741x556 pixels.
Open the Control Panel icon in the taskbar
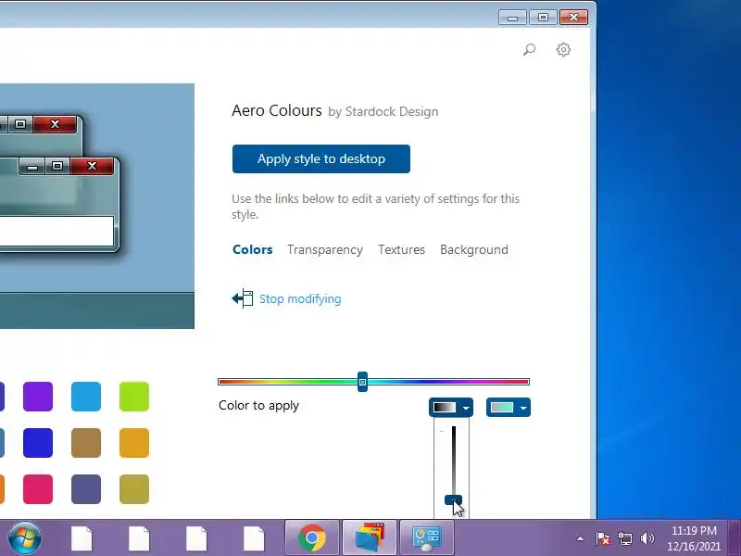(x=427, y=537)
